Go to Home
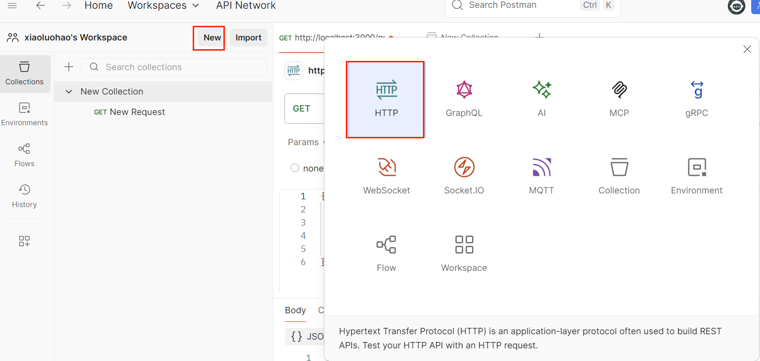This screenshot has width=760, height=361. 99,5
